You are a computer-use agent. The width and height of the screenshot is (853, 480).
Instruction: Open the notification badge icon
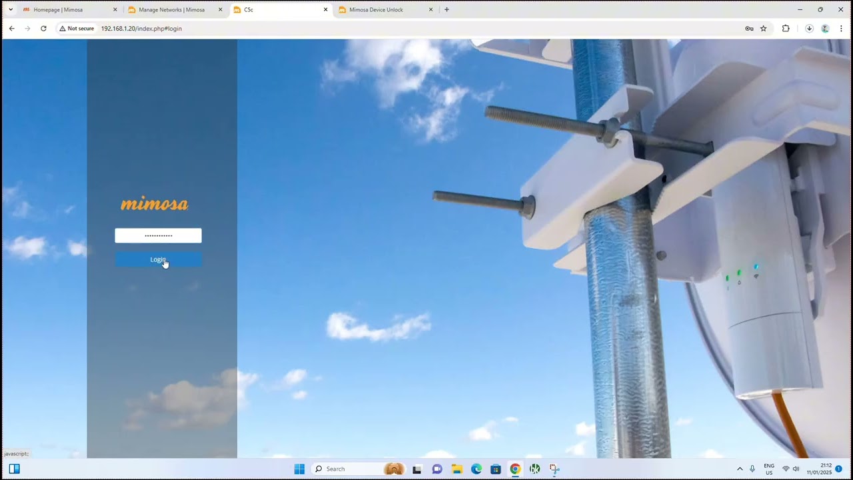click(838, 469)
